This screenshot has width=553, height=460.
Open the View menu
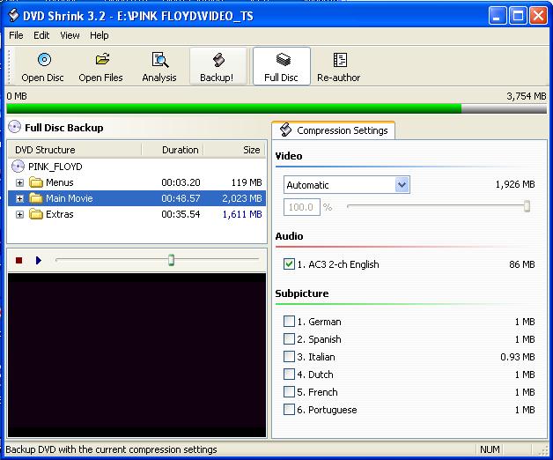70,35
